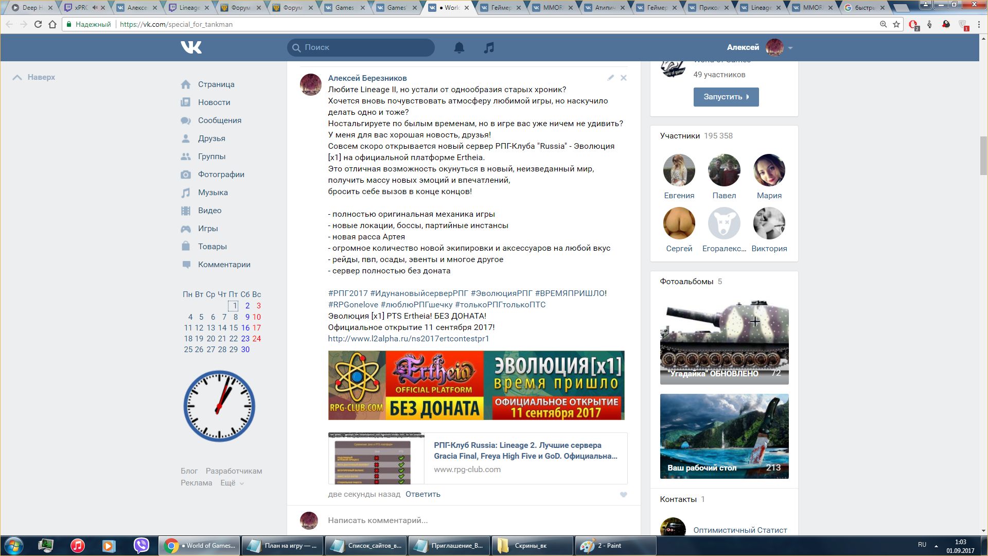
Task: Click the Комментарии speech icon in sidebar
Action: 186,265
